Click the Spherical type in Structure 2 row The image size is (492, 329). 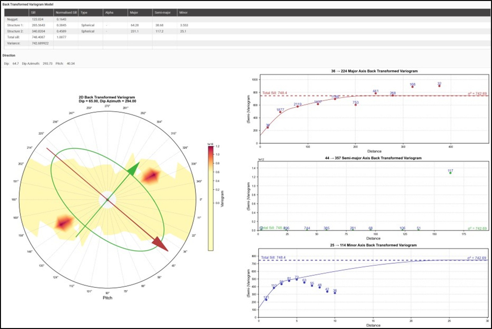click(88, 31)
